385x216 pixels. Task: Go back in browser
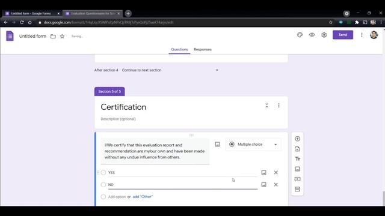5,22
